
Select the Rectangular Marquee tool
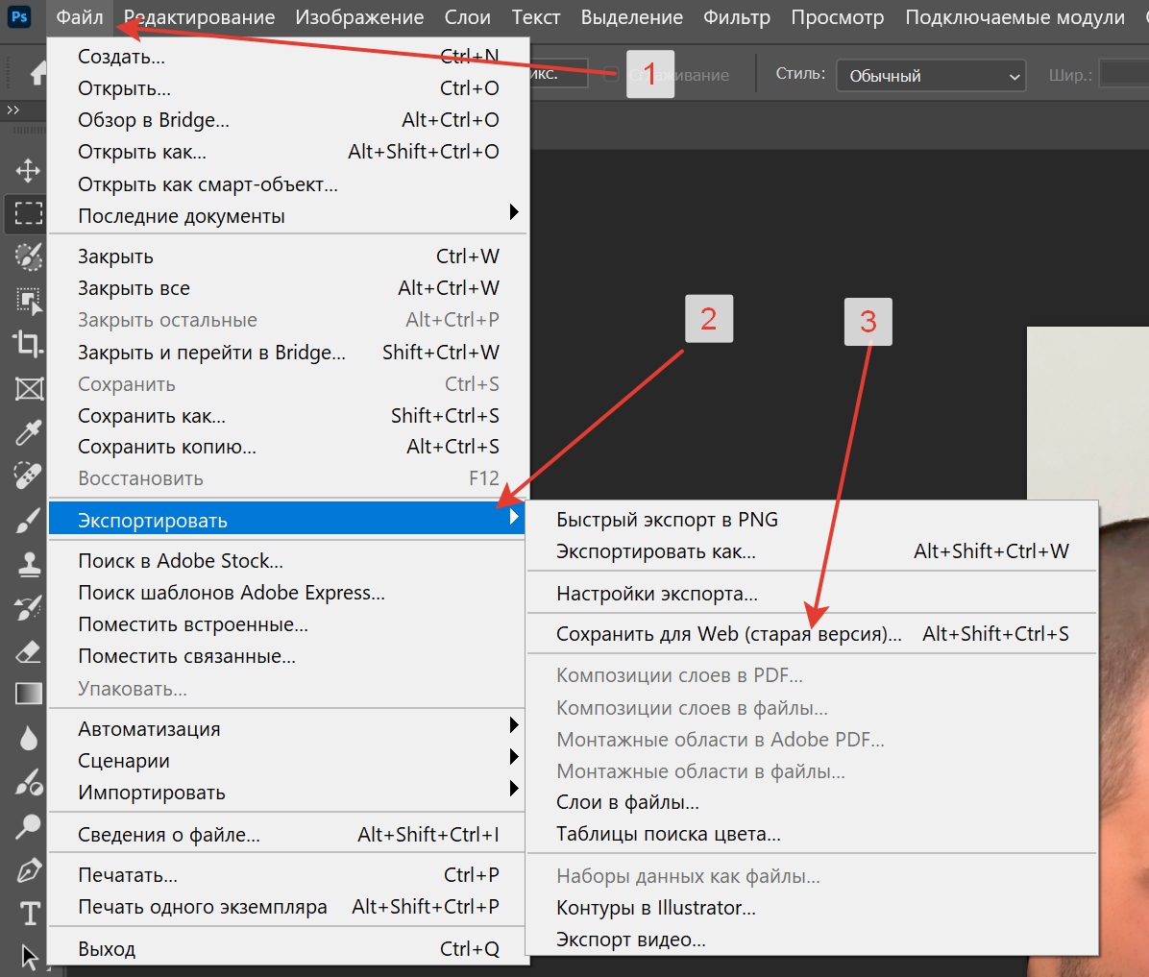pyautogui.click(x=28, y=213)
